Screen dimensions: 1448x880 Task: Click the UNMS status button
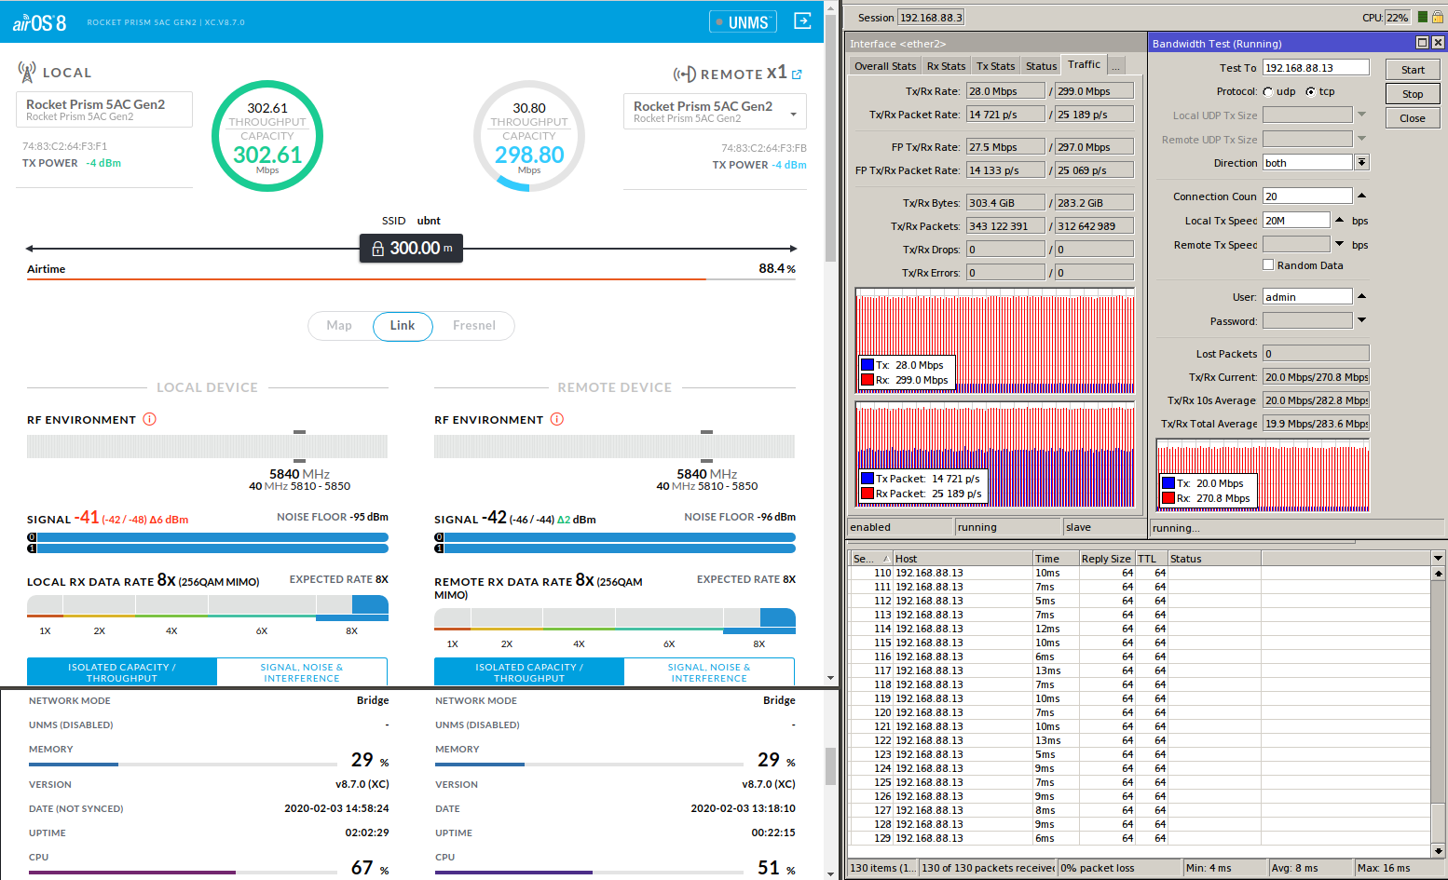click(743, 22)
